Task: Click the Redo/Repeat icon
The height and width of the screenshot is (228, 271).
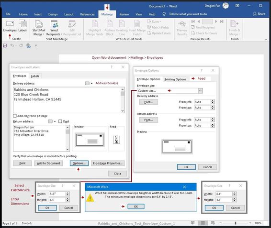Action: tap(21, 45)
